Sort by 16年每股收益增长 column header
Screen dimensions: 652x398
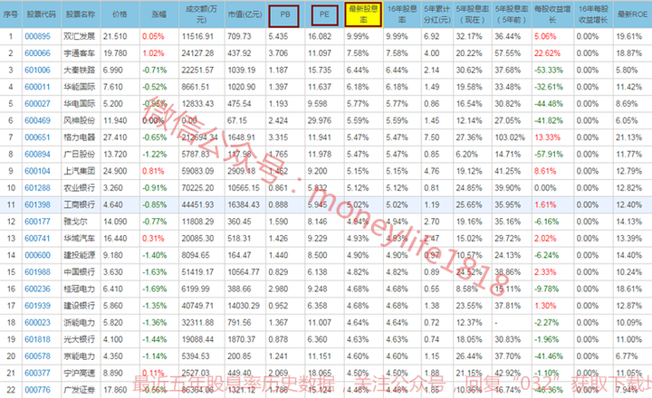593,14
